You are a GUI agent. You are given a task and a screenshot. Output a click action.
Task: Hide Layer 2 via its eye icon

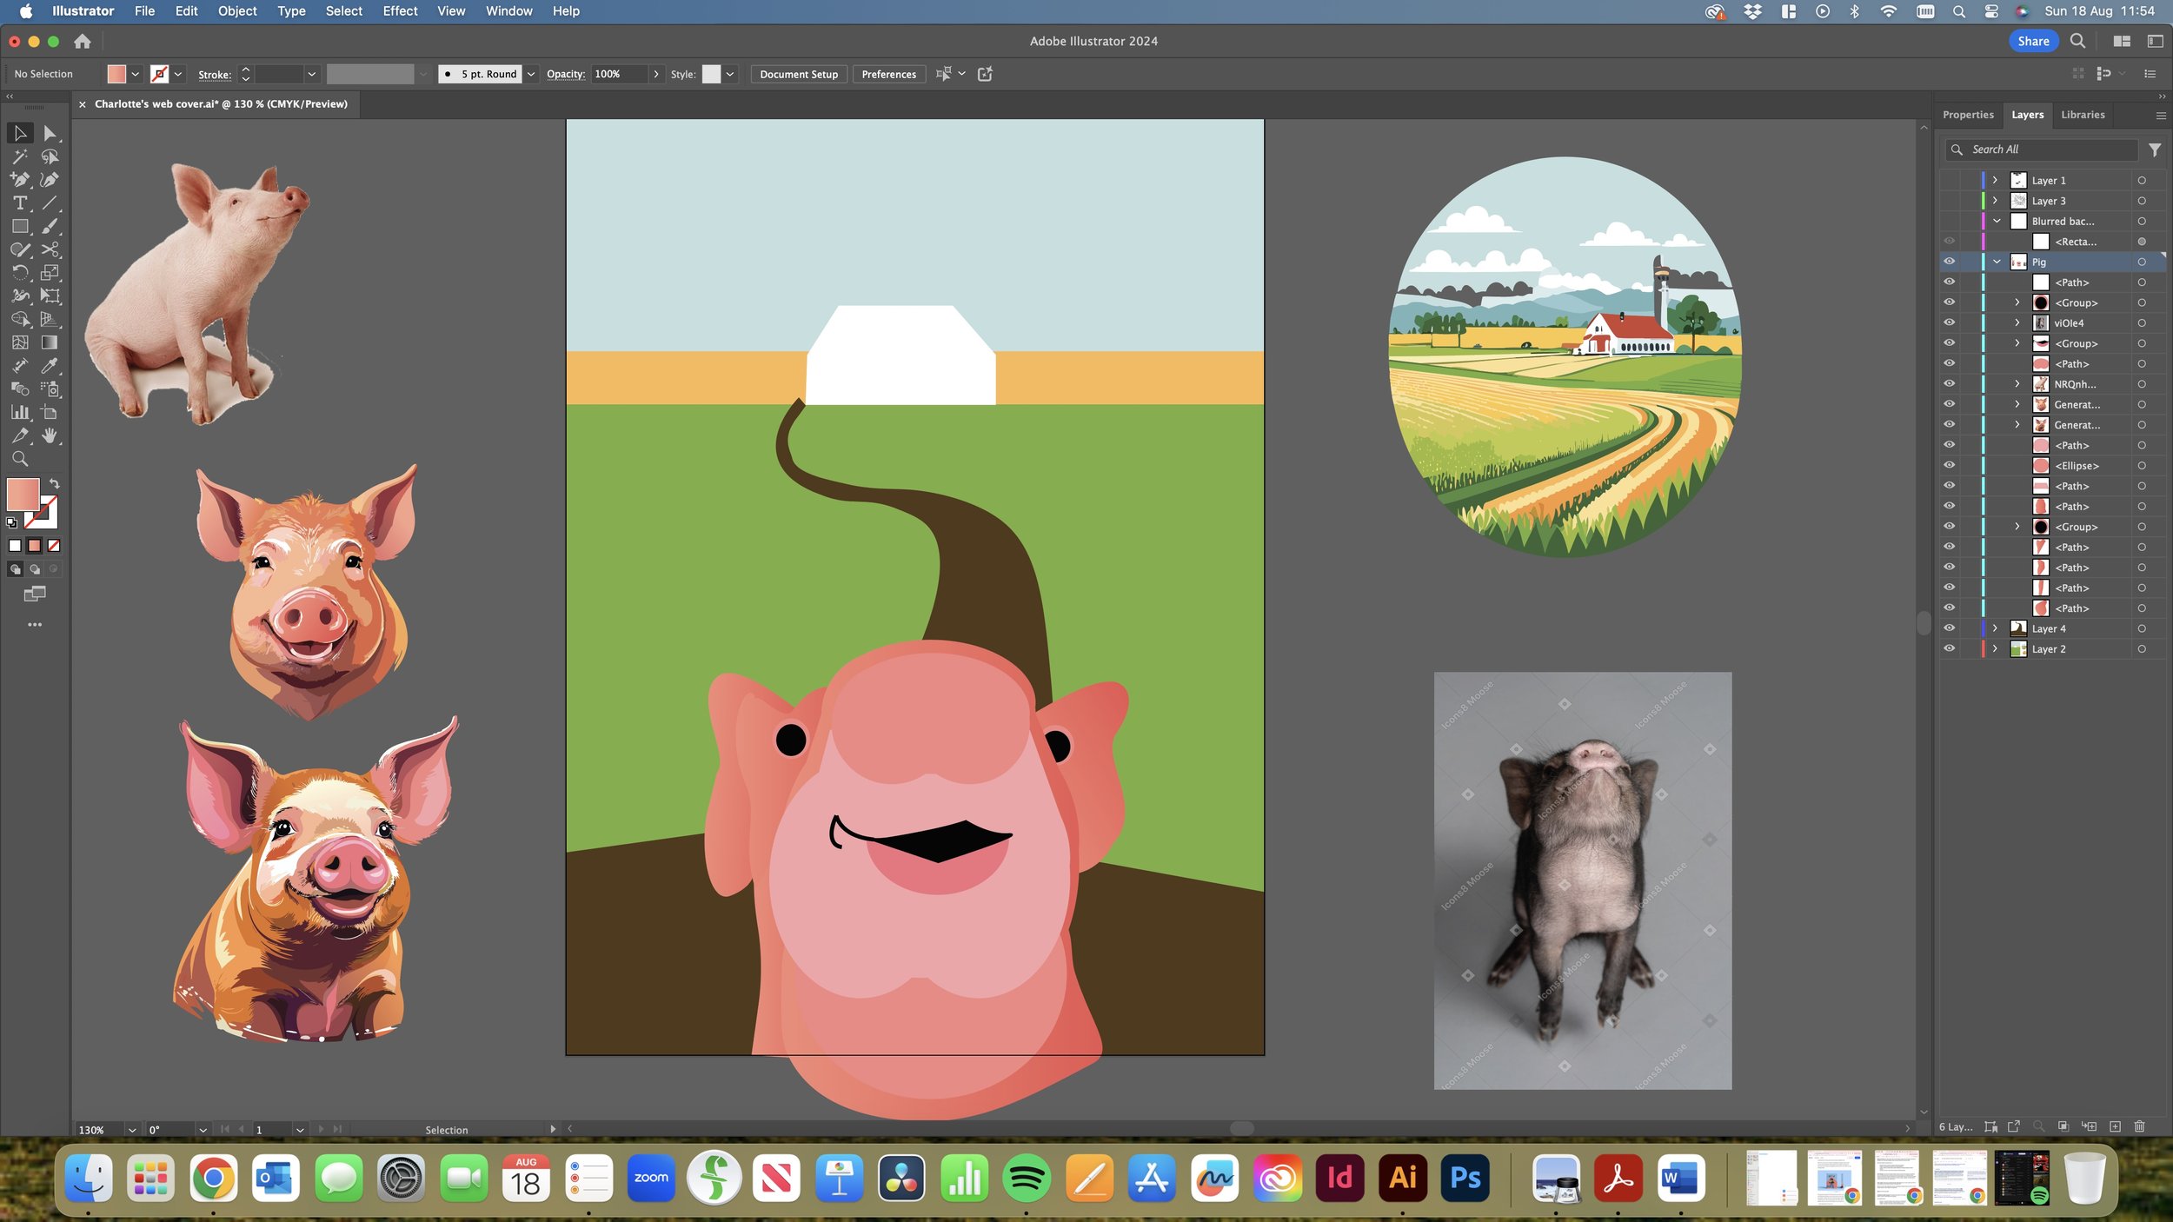tap(1949, 648)
